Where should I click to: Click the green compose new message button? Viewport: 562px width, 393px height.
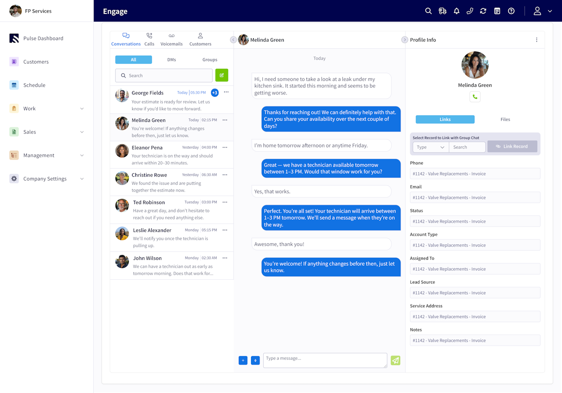tap(222, 75)
